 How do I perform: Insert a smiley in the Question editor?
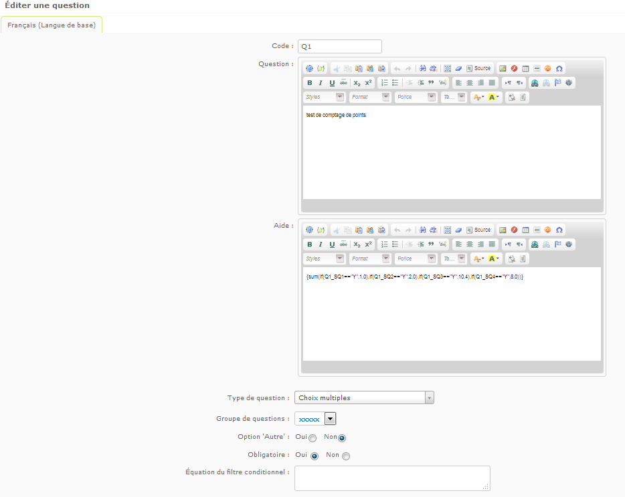547,68
